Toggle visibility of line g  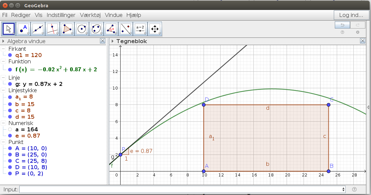click(10, 84)
